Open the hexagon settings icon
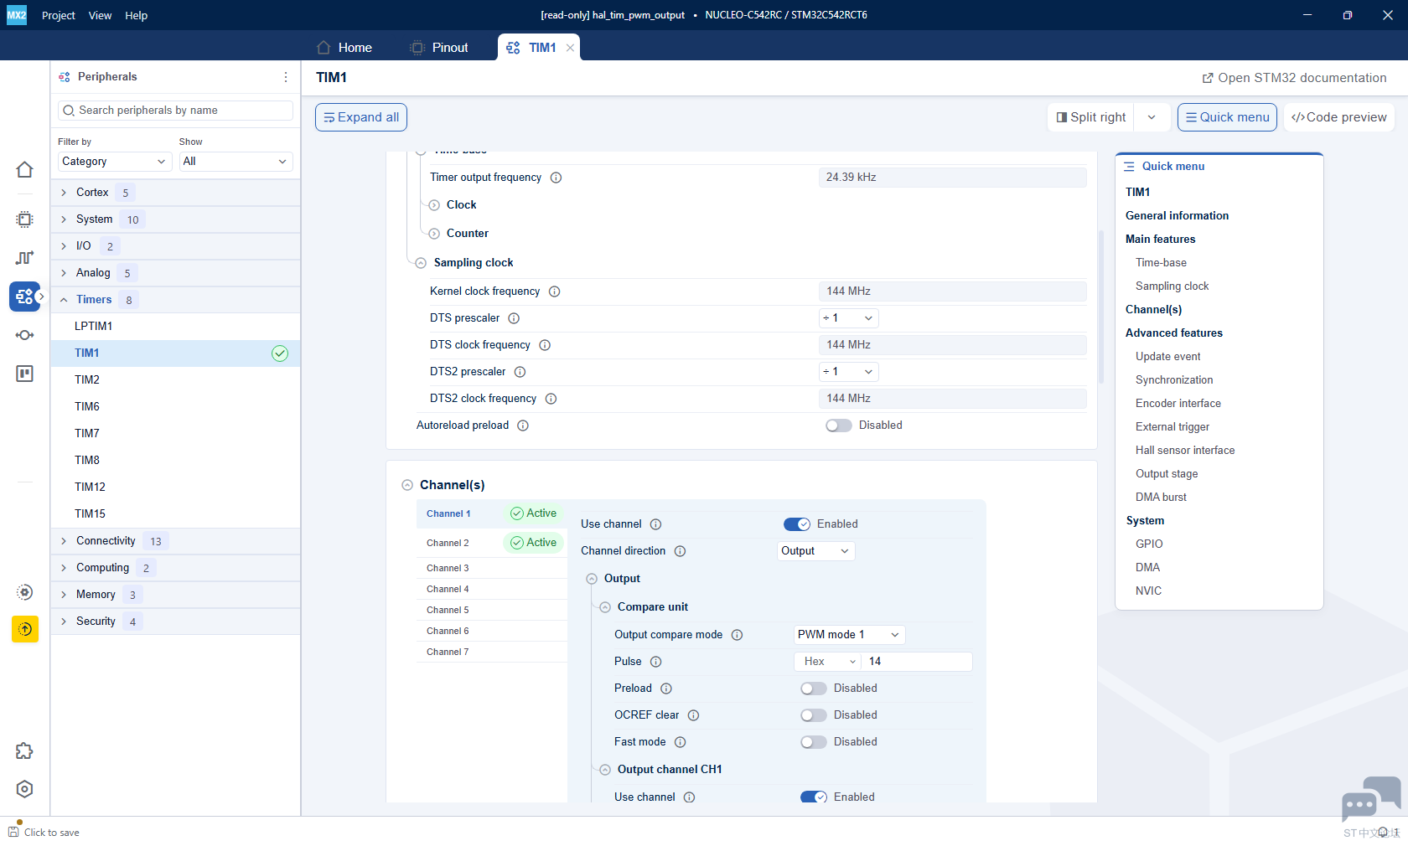 (24, 789)
